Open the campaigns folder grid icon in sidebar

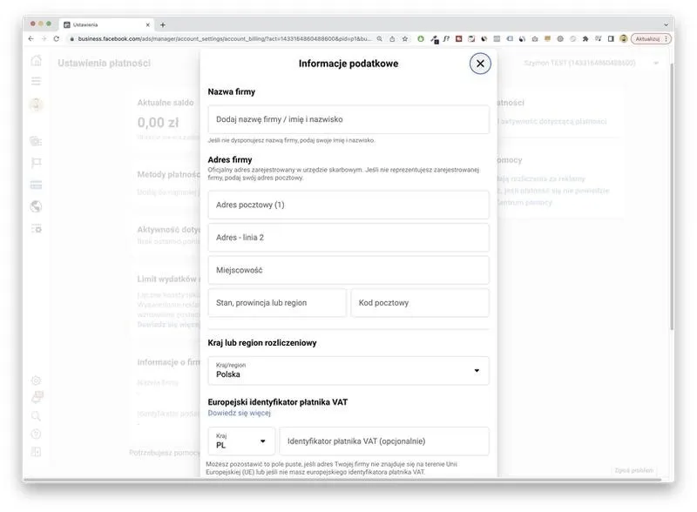click(x=37, y=141)
